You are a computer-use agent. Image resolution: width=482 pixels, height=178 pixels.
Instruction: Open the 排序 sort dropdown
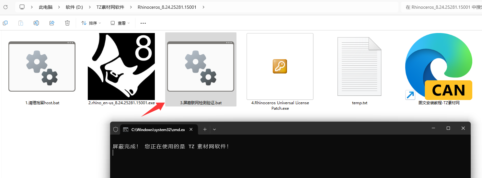pos(91,23)
